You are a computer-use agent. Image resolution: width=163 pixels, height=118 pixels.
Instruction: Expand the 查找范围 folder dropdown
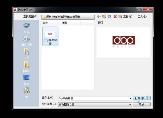point(93,17)
